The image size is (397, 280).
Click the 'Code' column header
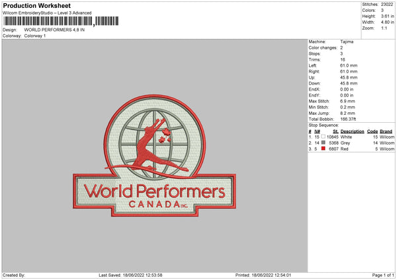(x=373, y=131)
